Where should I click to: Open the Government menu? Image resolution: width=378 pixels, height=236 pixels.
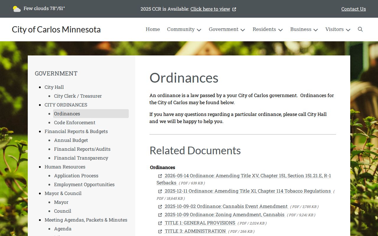(224, 29)
